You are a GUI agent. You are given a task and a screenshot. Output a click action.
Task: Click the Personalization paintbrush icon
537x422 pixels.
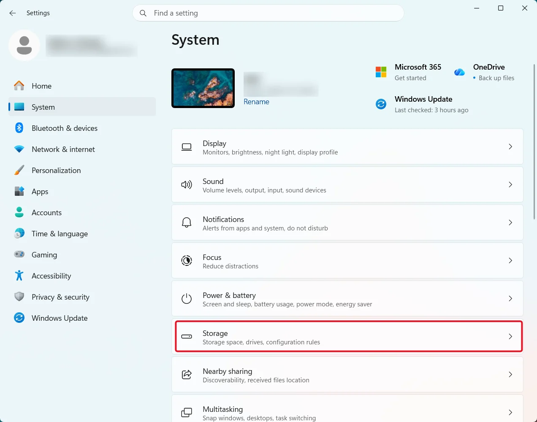tap(19, 170)
